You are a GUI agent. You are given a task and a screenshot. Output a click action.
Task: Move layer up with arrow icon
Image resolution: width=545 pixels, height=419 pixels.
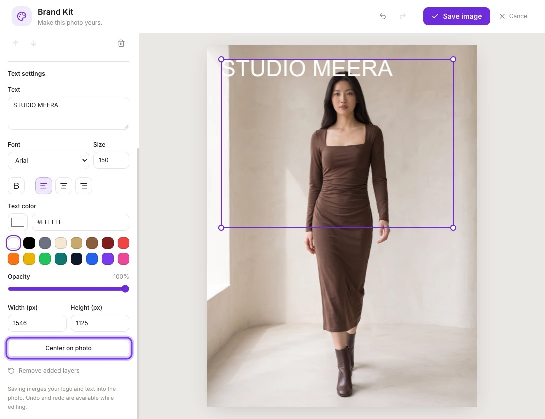pos(16,43)
